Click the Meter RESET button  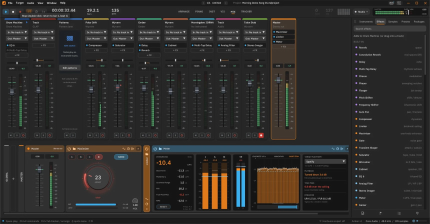pos(163,206)
